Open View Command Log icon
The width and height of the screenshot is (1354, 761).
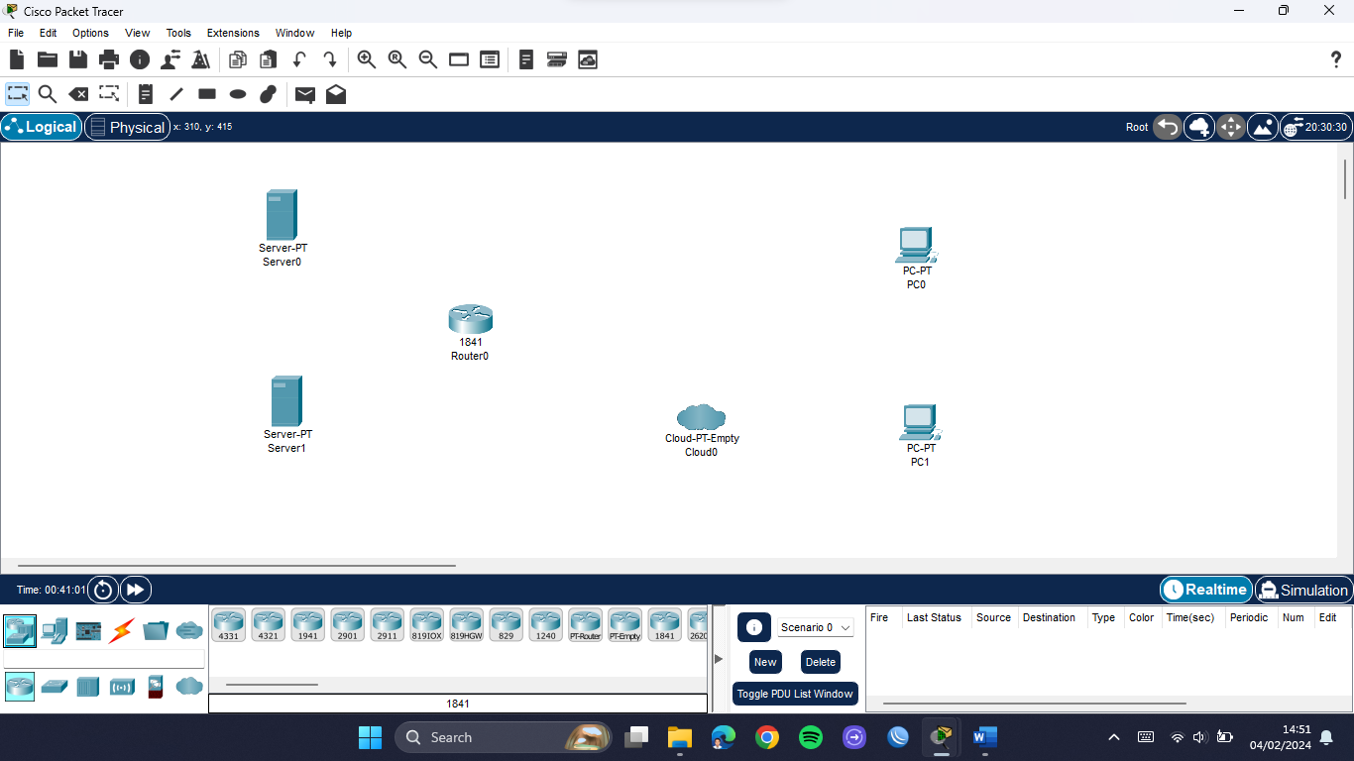tap(526, 59)
